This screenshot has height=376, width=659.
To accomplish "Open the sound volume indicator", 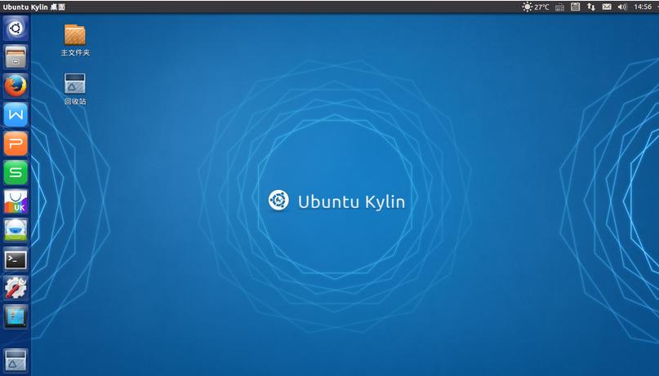I will [622, 7].
